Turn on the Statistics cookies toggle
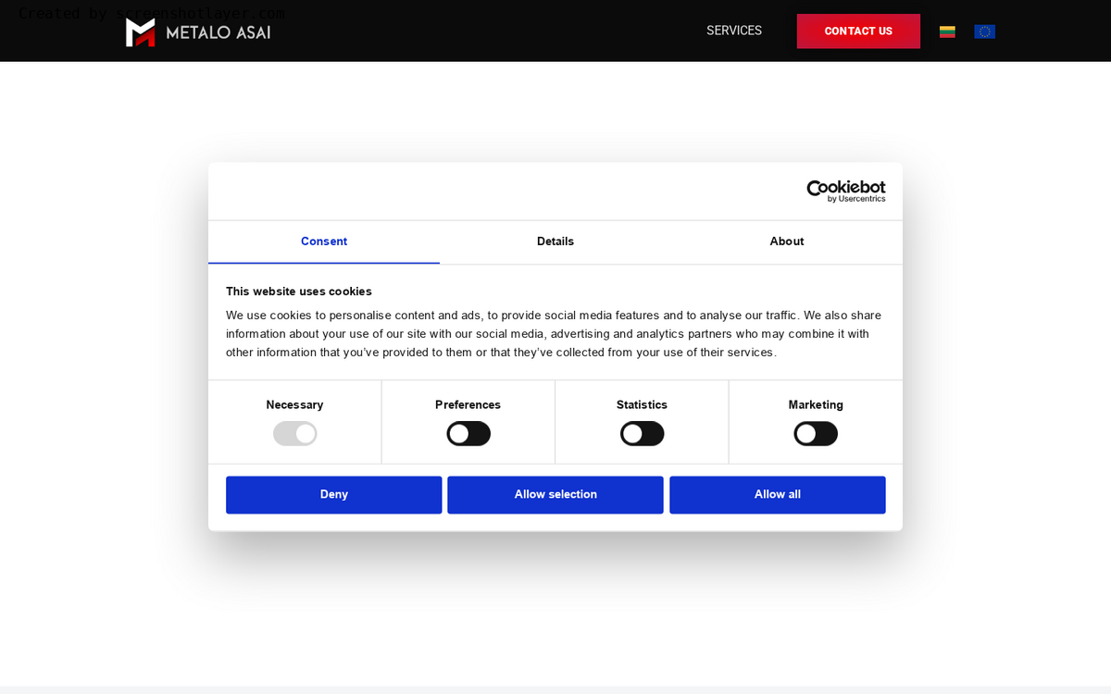 tap(642, 433)
